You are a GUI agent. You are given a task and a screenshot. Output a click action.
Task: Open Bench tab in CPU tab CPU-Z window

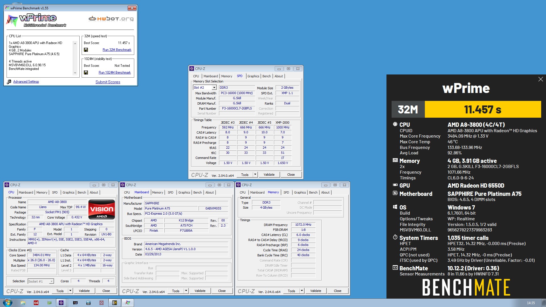82,192
